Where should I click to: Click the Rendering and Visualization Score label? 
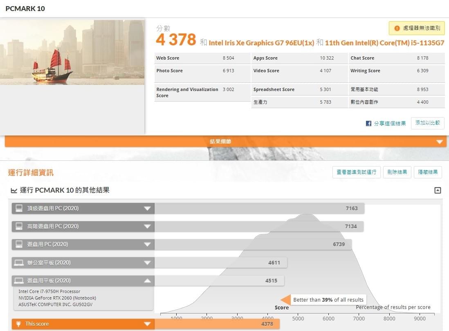(x=187, y=93)
